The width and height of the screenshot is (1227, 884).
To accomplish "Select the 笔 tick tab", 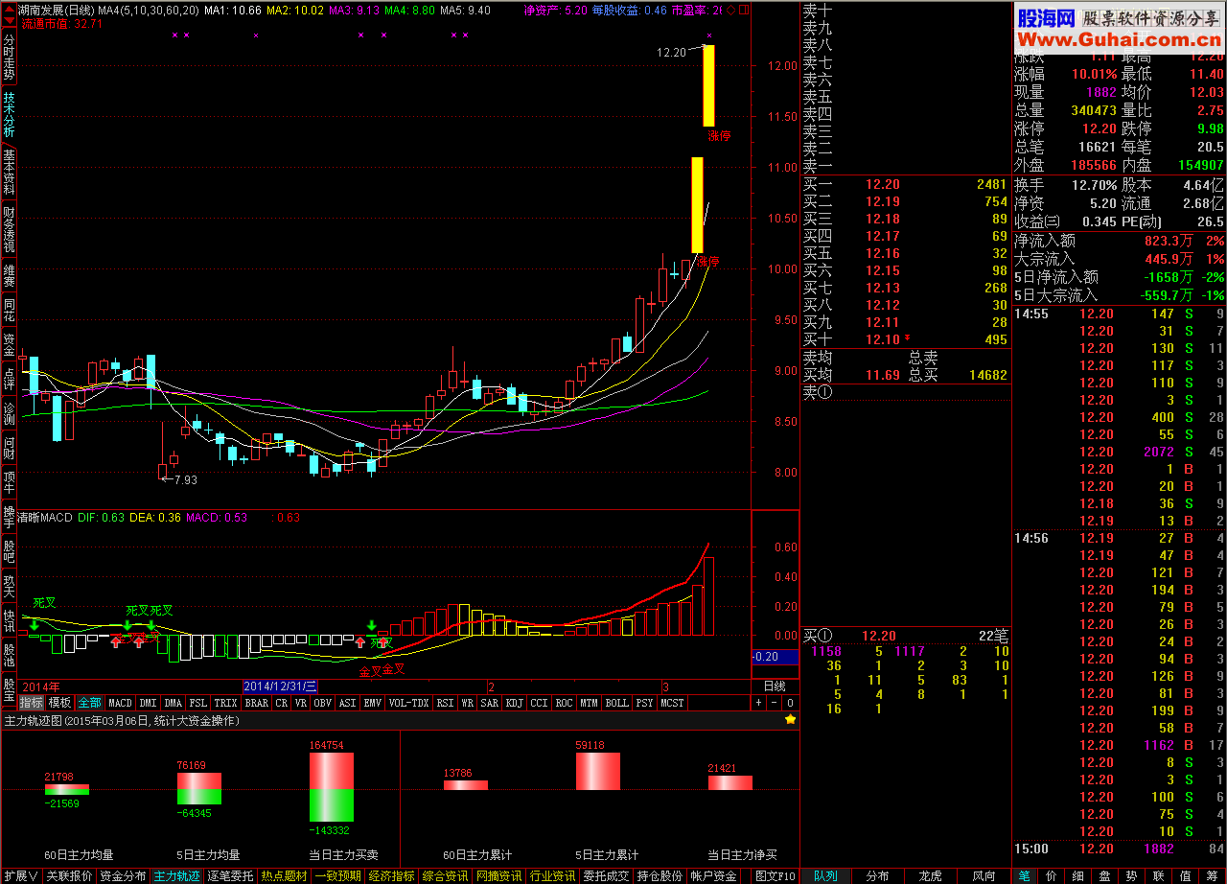I will pos(1024,876).
